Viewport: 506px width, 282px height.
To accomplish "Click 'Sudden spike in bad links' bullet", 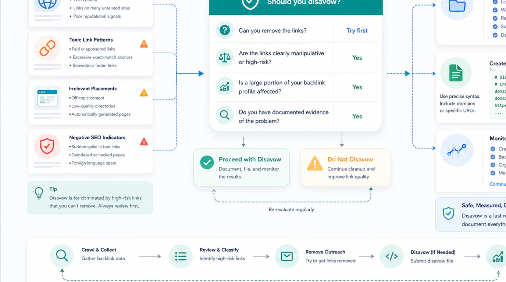I will (96, 147).
